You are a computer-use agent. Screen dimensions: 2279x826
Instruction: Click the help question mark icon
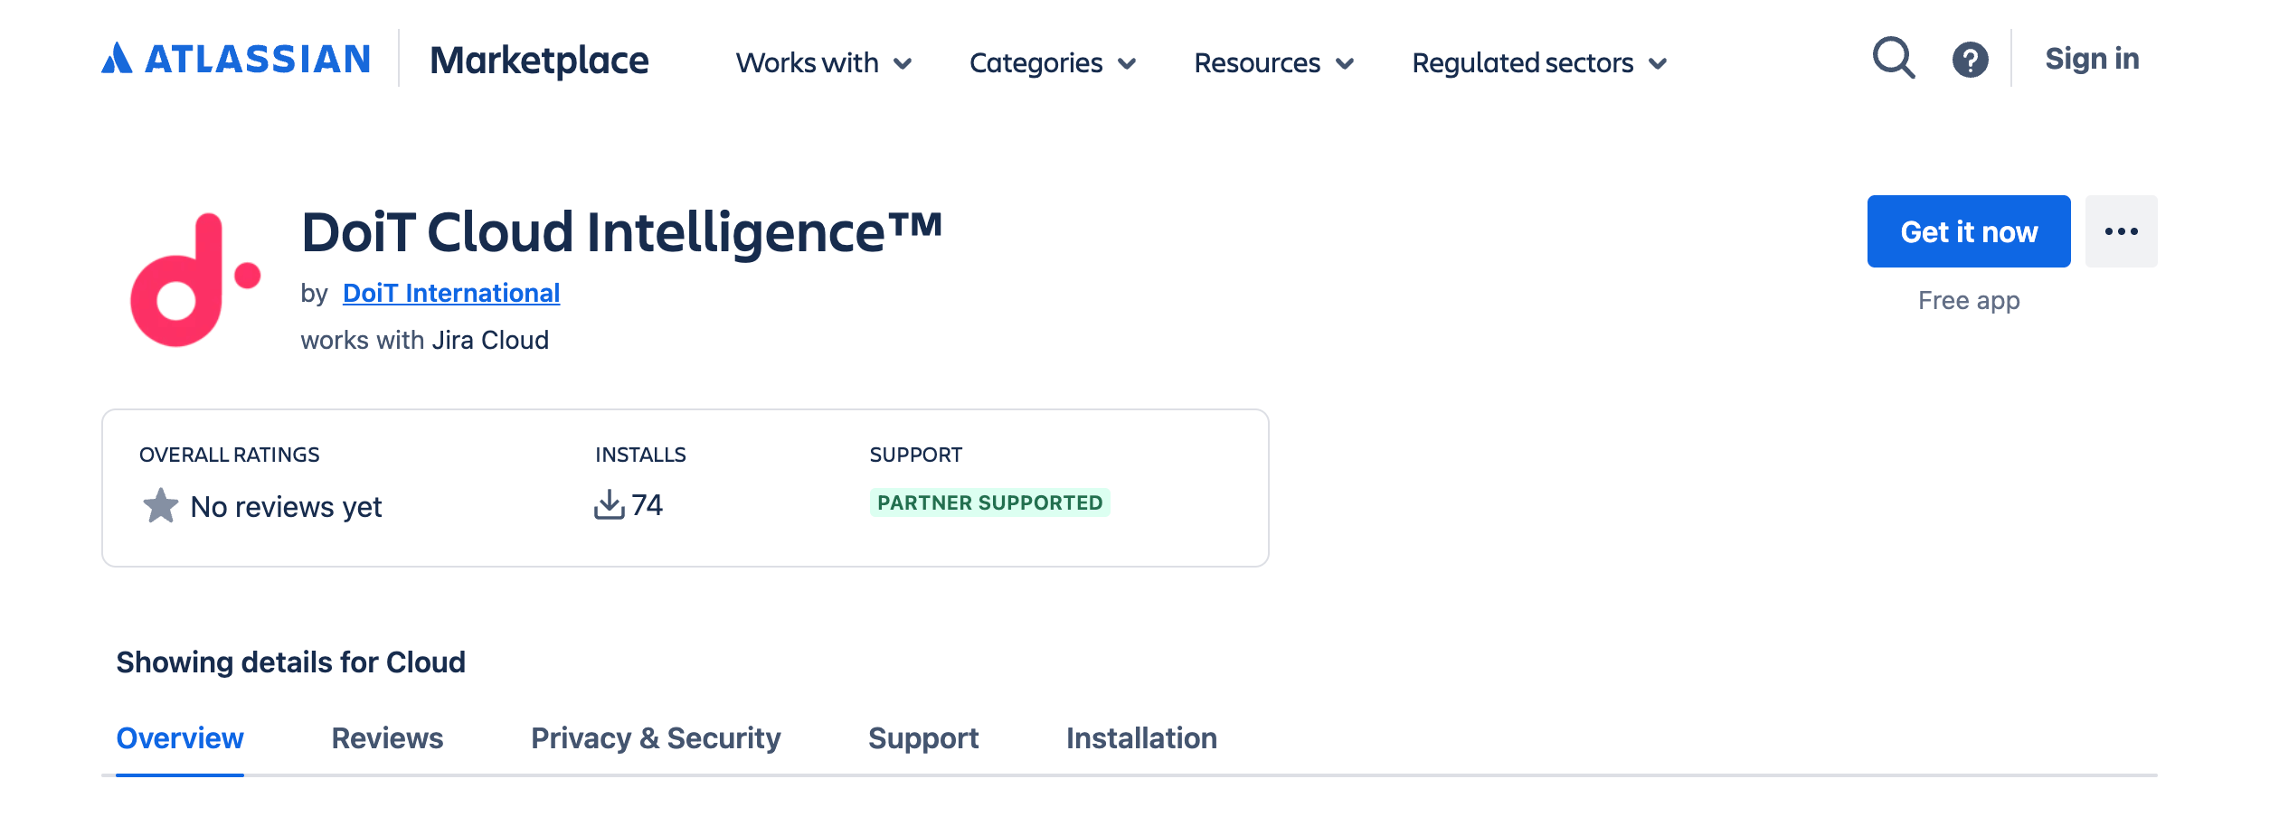click(1970, 58)
